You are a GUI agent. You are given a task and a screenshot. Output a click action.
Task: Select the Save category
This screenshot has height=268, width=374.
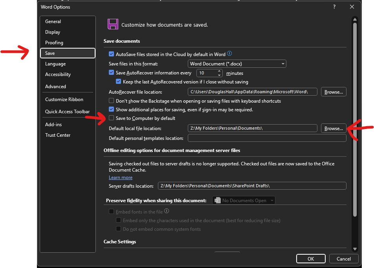click(x=68, y=53)
